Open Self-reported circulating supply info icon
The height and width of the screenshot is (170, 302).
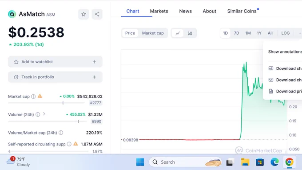coord(69,144)
